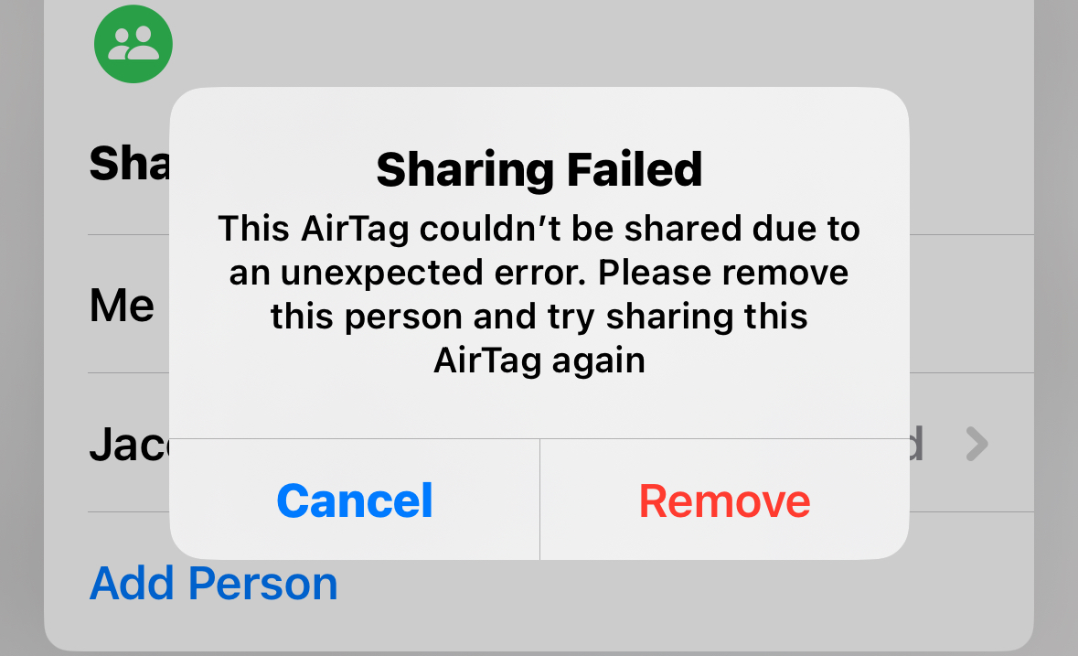Choose the red Remove button
The height and width of the screenshot is (656, 1078).
tap(725, 500)
